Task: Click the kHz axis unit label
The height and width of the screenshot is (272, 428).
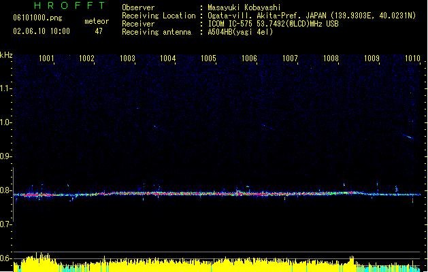Action: [x=6, y=55]
